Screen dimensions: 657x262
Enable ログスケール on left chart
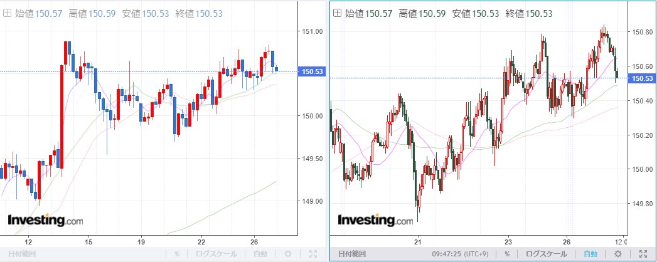click(216, 254)
